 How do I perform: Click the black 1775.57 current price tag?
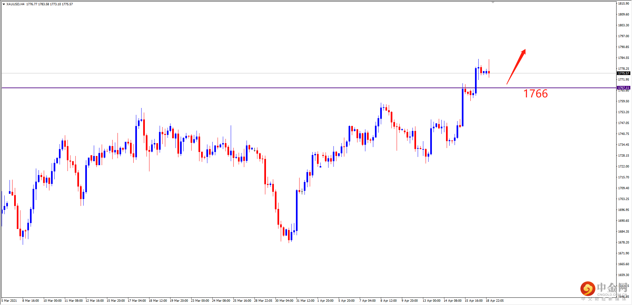click(x=623, y=73)
